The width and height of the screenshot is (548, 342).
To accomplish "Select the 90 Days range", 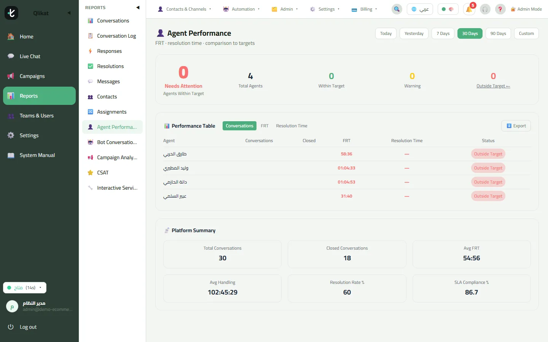I will pyautogui.click(x=498, y=33).
